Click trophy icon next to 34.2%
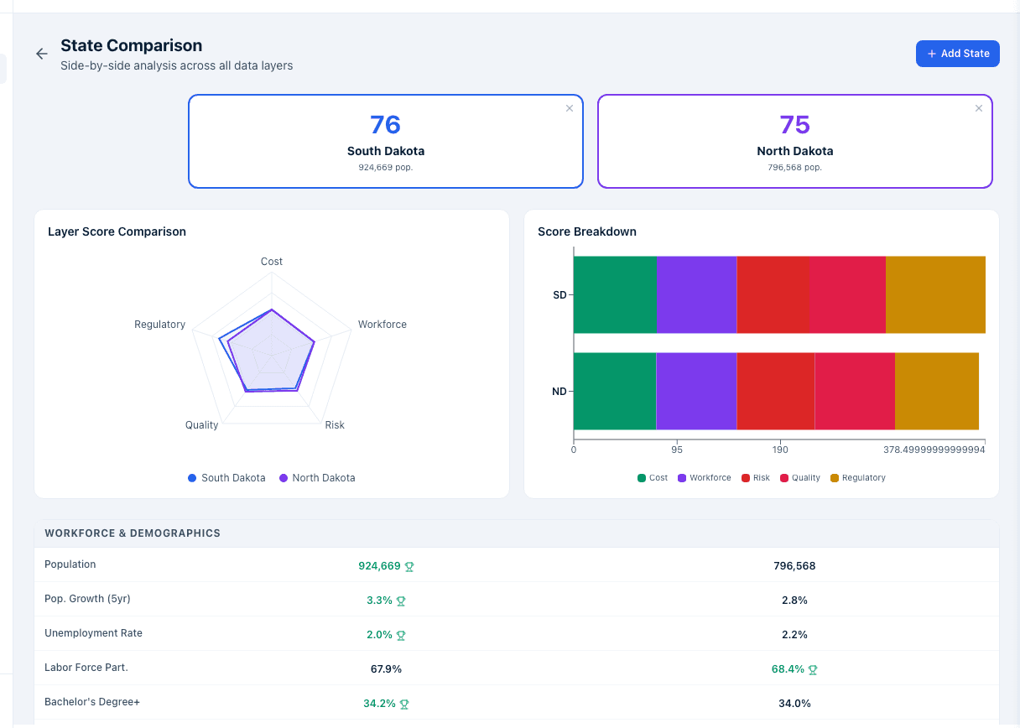 pyautogui.click(x=404, y=705)
